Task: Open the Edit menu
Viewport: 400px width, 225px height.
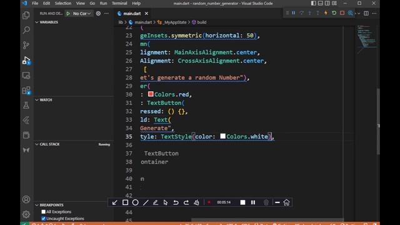Action: (46, 3)
